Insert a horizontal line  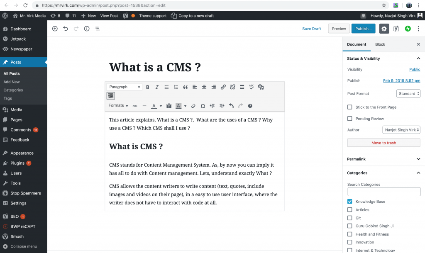pyautogui.click(x=144, y=106)
